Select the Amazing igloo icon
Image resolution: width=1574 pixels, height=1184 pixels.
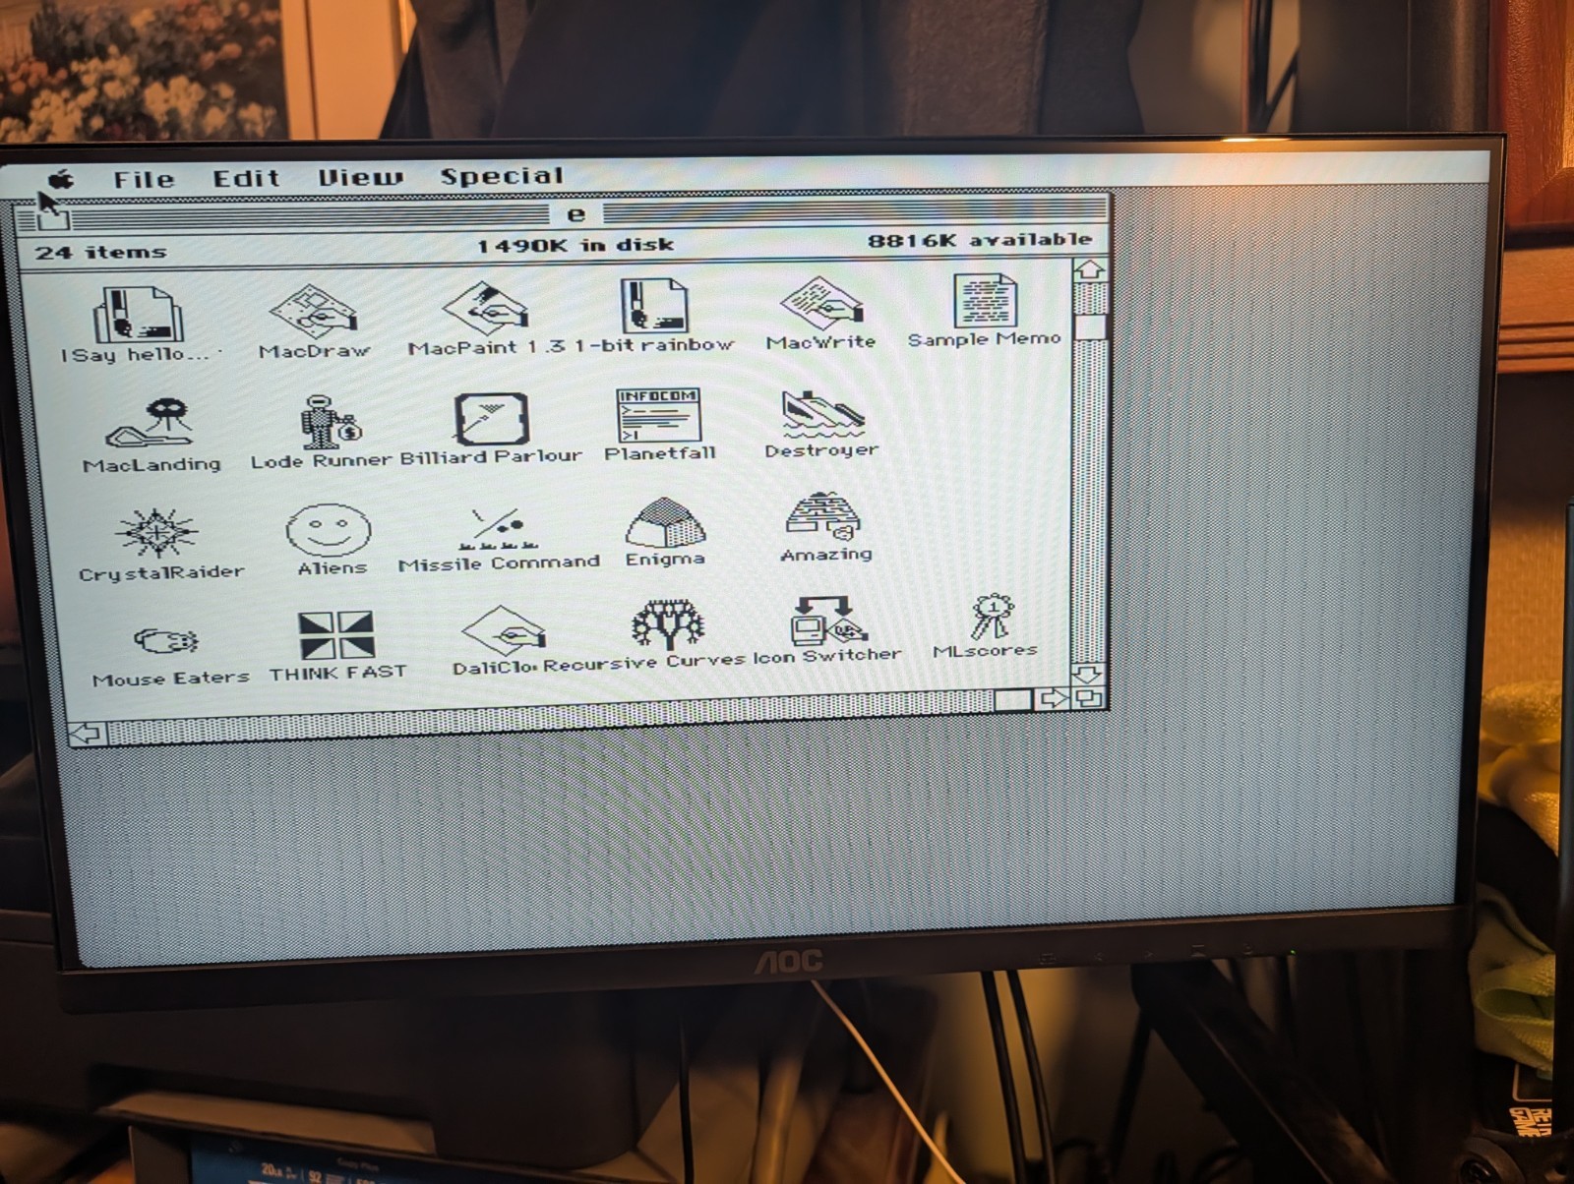click(824, 517)
